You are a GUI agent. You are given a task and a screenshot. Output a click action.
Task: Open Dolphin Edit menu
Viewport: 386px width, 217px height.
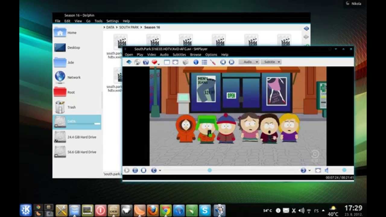click(x=67, y=21)
